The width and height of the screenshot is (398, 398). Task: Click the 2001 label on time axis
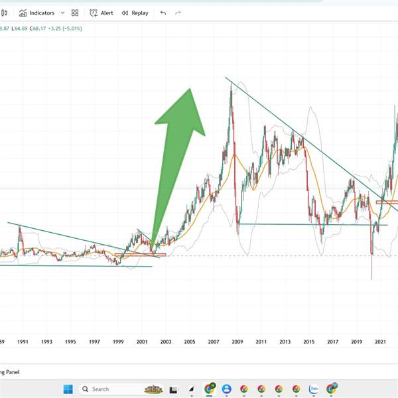[x=142, y=342]
